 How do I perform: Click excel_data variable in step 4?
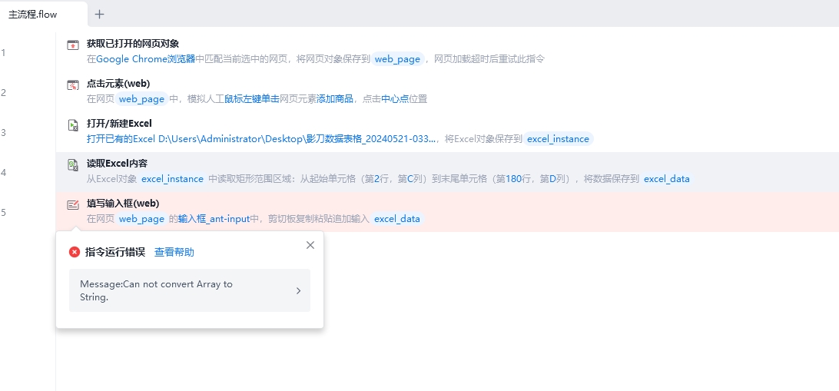click(667, 179)
